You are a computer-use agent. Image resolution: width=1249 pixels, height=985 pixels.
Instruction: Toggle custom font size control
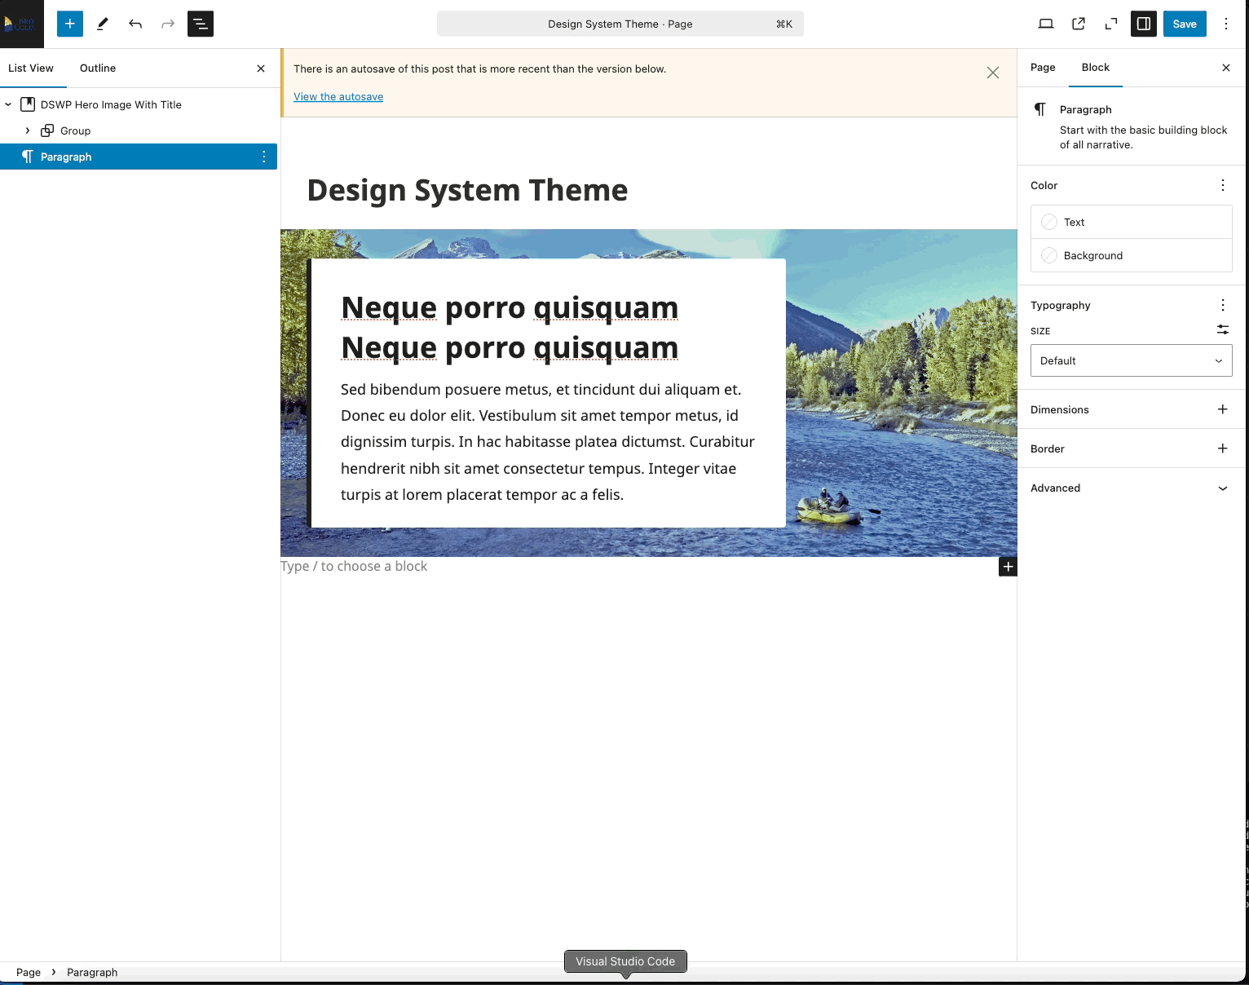click(1223, 329)
